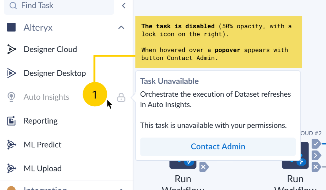Click the lock icon beside Auto Insights
This screenshot has height=190, width=326.
[121, 97]
